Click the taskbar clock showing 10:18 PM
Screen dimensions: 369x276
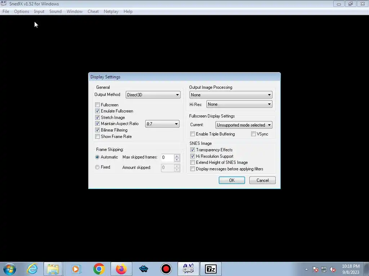[x=351, y=269]
